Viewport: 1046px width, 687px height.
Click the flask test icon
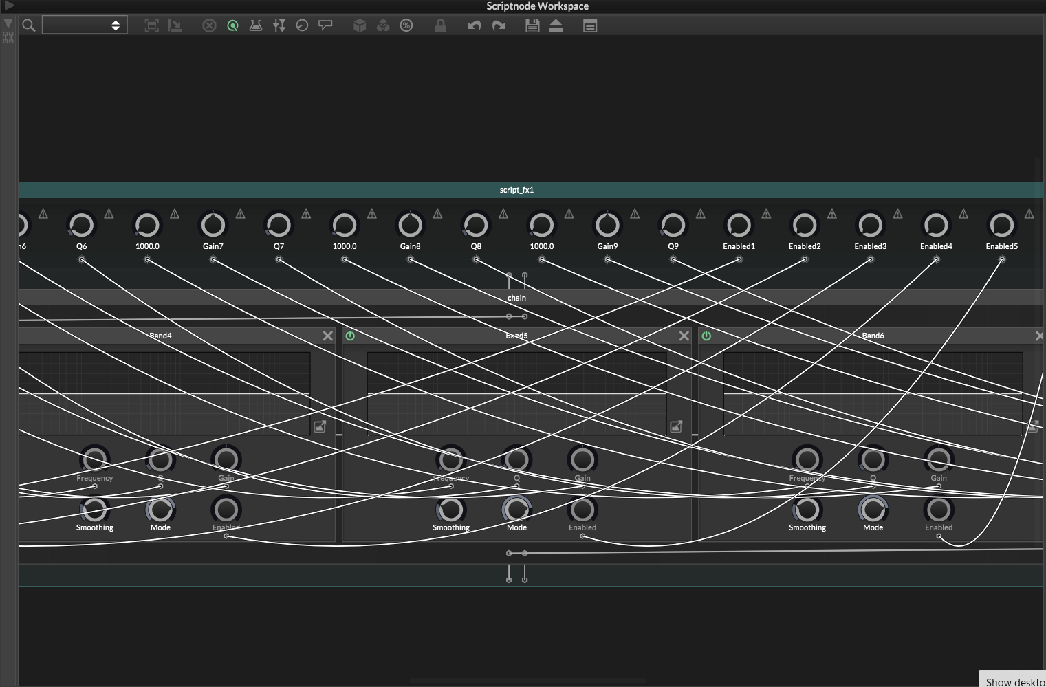[256, 25]
